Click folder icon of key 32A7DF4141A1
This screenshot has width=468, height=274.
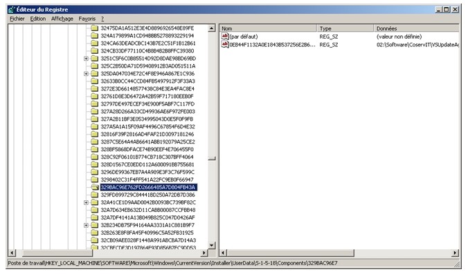point(95,218)
